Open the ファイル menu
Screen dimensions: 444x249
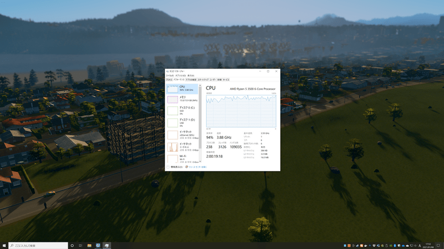tap(169, 75)
